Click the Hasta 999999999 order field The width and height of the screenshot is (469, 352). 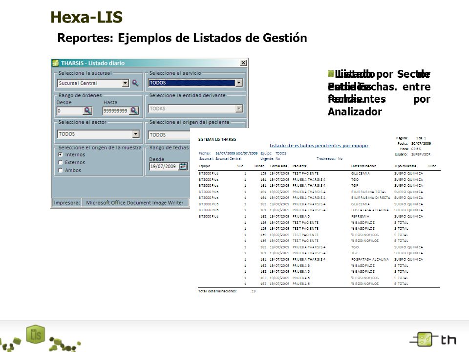pos(116,111)
